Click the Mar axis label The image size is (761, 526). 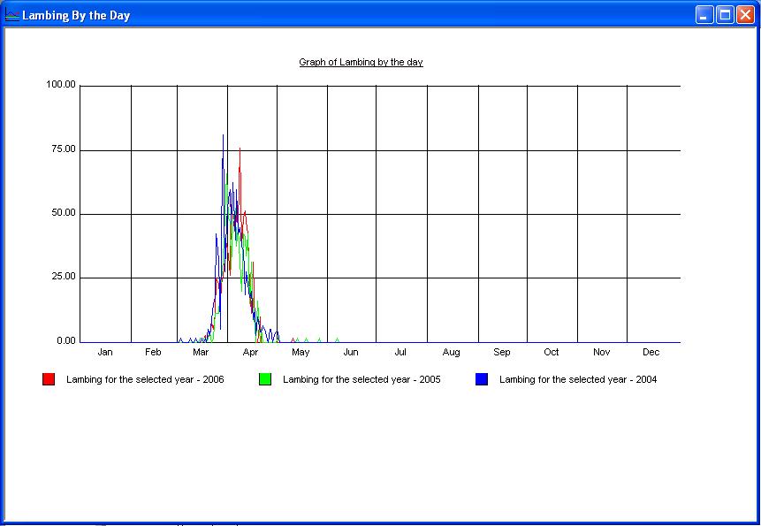201,352
